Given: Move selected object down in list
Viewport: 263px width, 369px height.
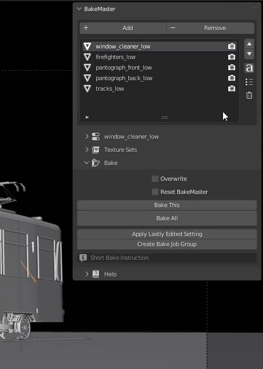Looking at the screenshot, I should pos(249,54).
